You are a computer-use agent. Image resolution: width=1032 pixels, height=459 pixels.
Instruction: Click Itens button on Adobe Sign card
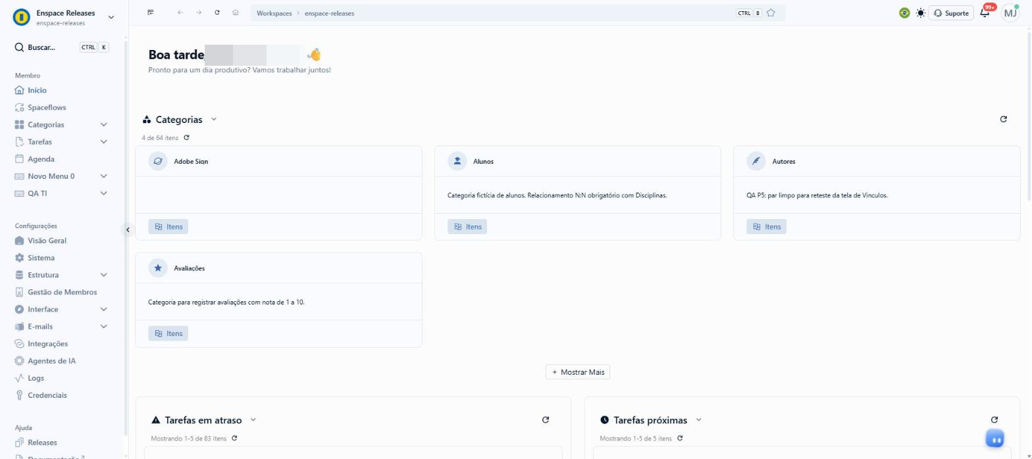click(x=168, y=226)
